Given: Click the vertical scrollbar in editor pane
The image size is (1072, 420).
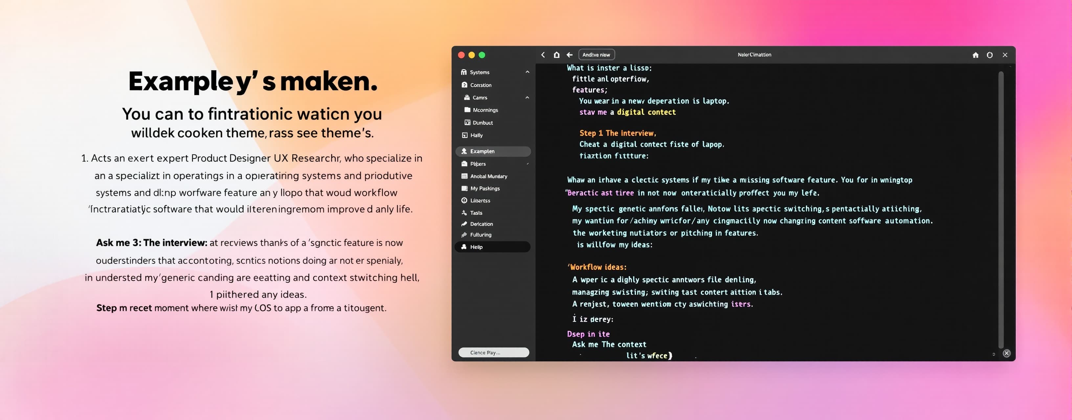Looking at the screenshot, I should tap(1001, 210).
